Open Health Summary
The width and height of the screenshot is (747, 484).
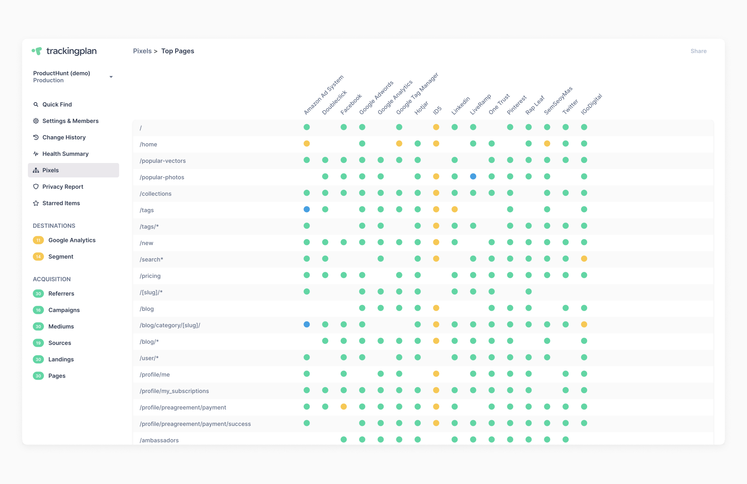coord(65,154)
